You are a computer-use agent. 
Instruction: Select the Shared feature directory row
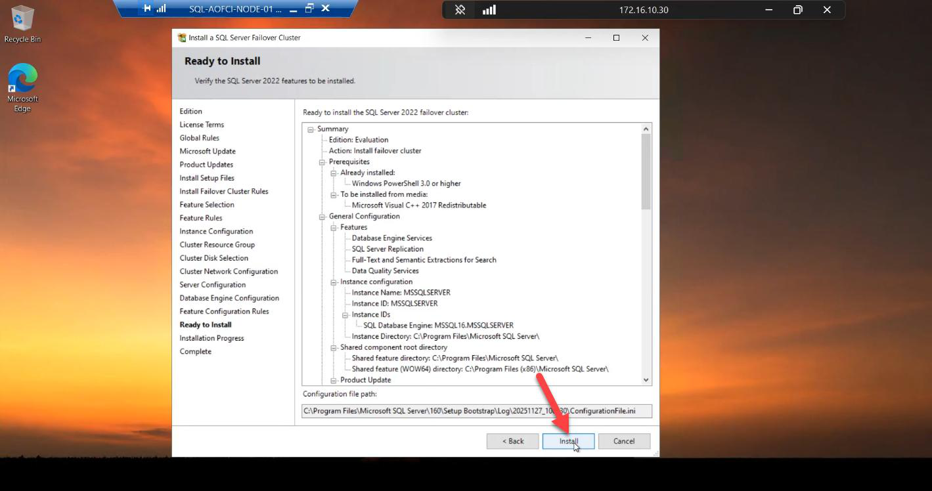pos(455,358)
